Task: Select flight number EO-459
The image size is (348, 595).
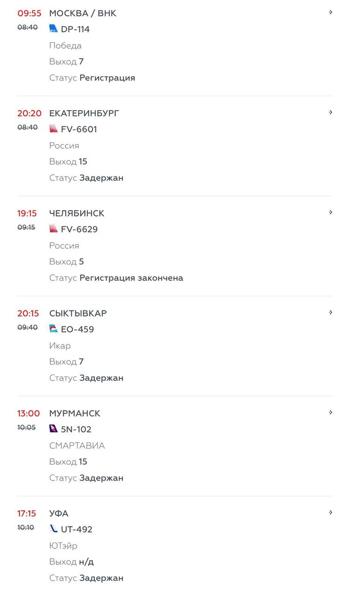Action: tap(78, 329)
